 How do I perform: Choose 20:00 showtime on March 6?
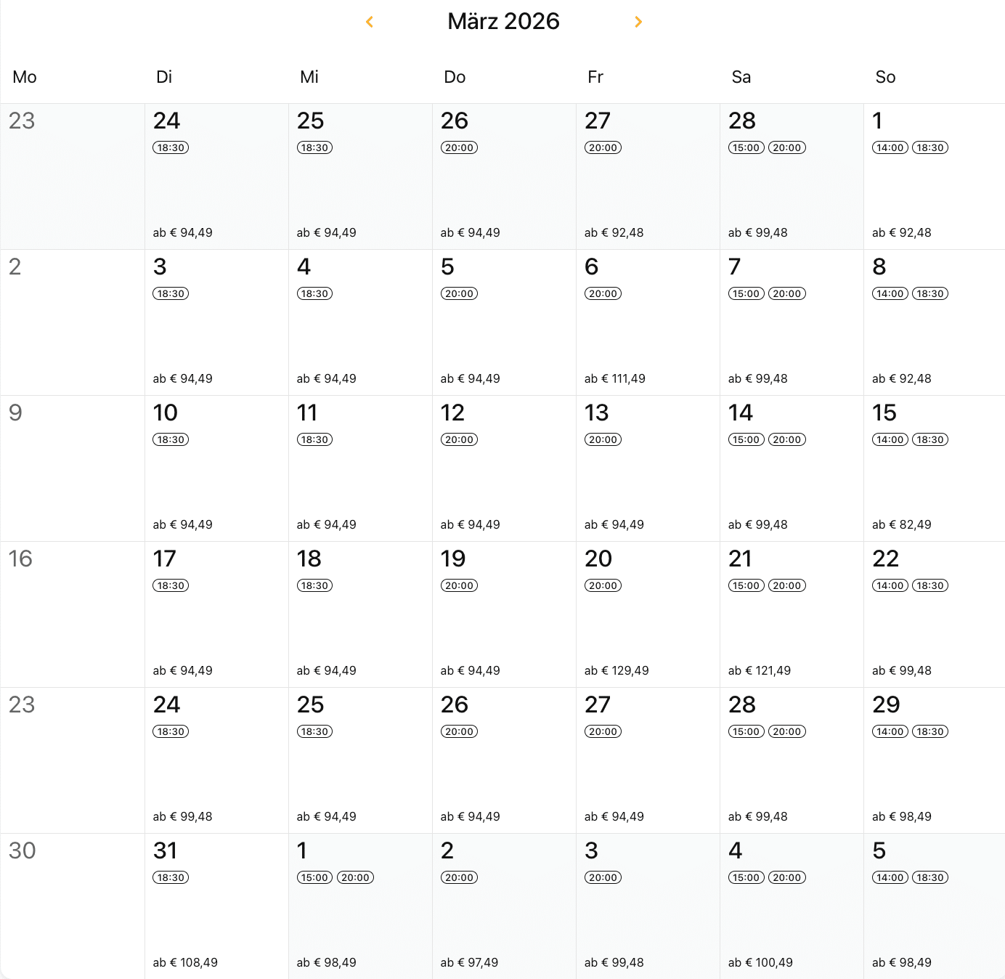click(x=603, y=293)
